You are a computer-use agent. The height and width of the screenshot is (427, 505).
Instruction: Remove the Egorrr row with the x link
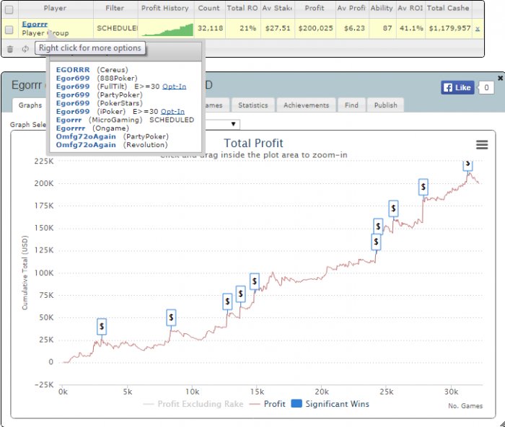coord(478,29)
